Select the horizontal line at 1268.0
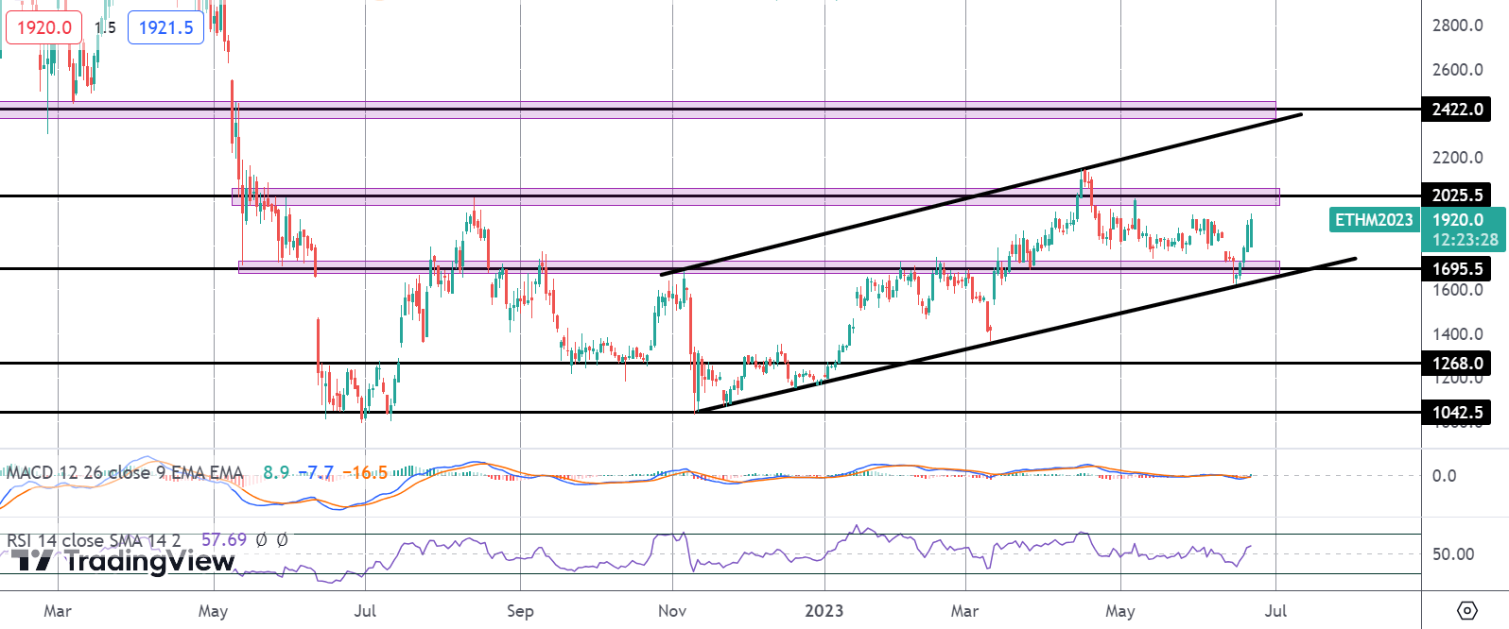Image resolution: width=1509 pixels, height=629 pixels. click(709, 364)
